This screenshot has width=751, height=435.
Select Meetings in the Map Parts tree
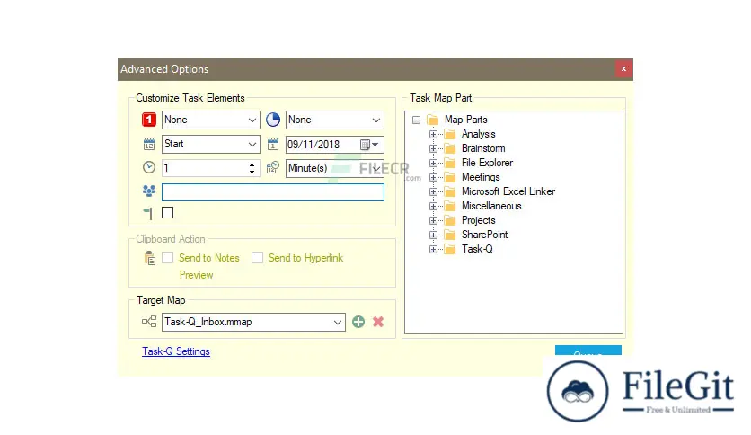[x=481, y=177]
